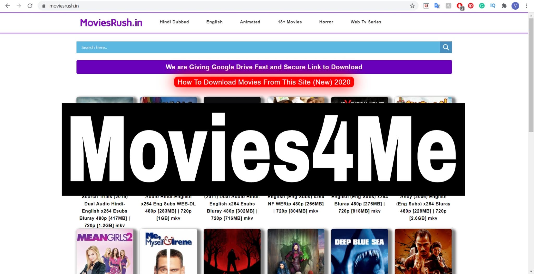The image size is (534, 274).
Task: Open the Google Translate extension
Action: tap(437, 6)
